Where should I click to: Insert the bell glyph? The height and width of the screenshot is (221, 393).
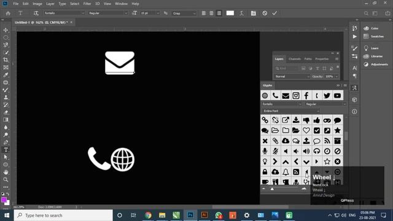pos(286,172)
